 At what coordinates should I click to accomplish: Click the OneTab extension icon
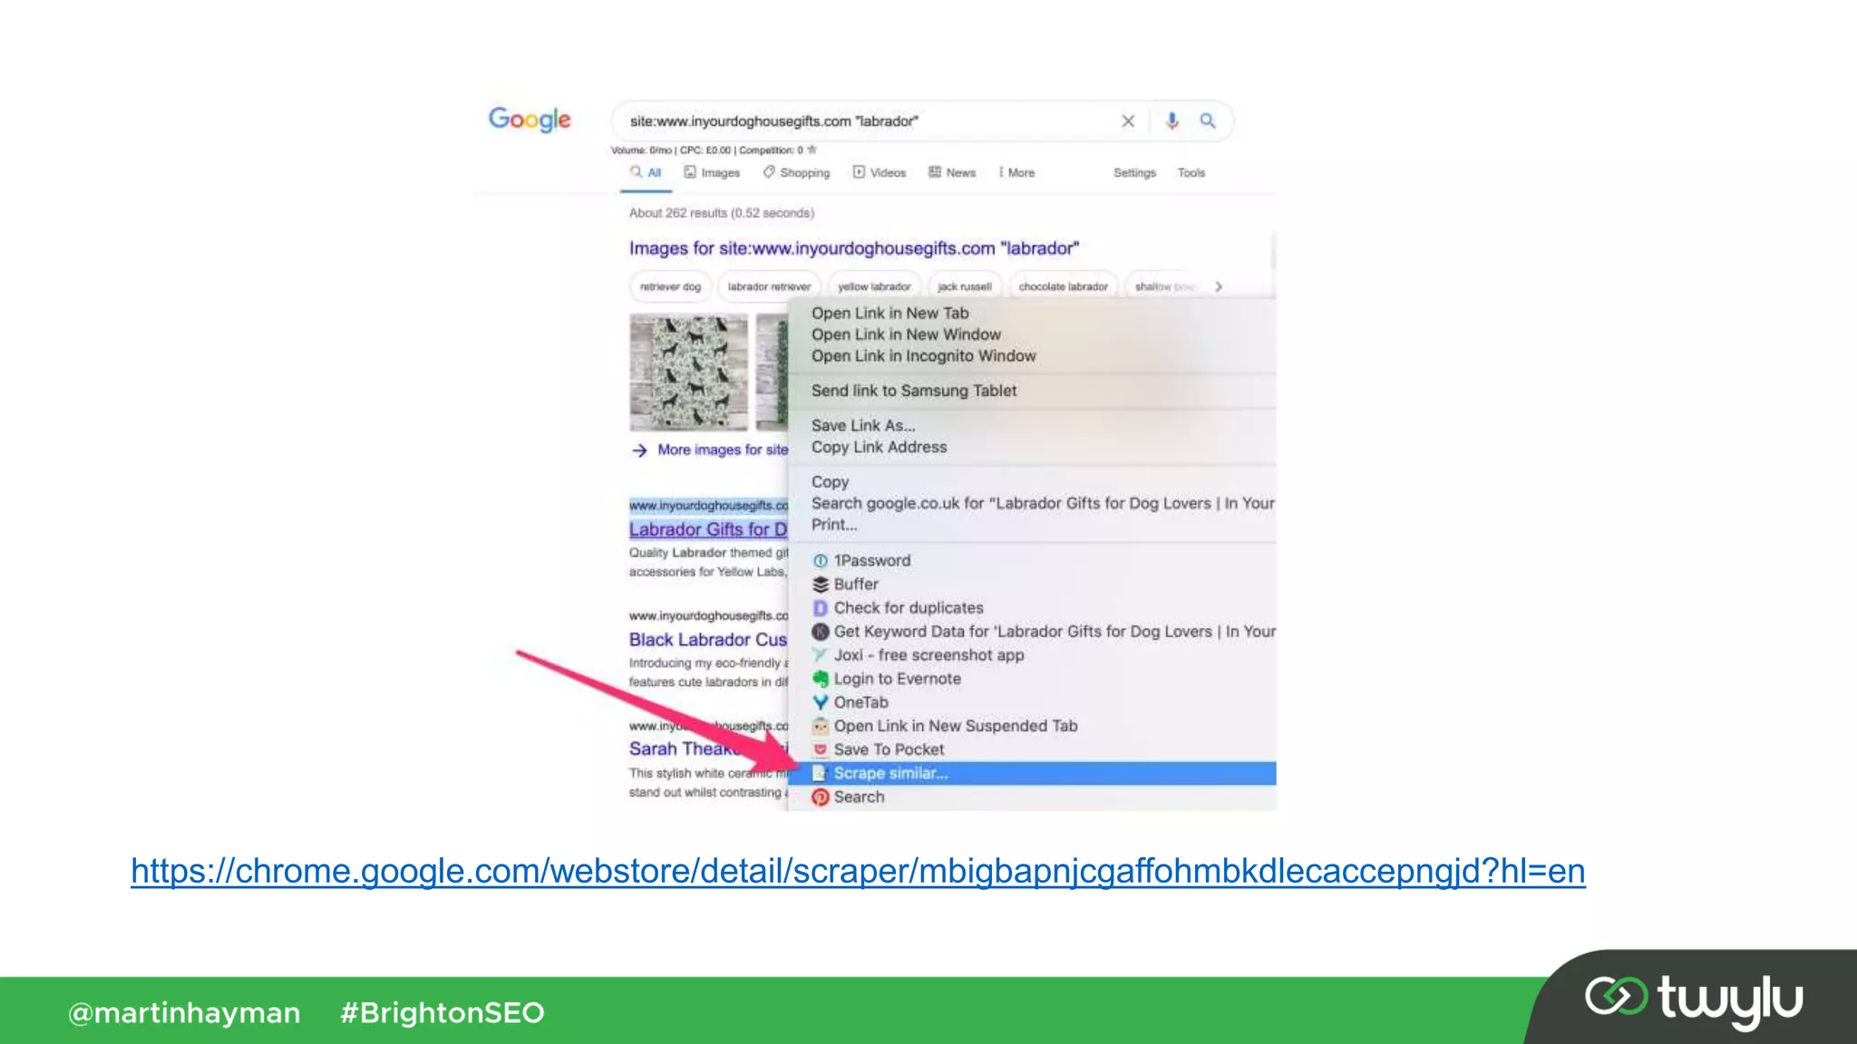(x=821, y=702)
